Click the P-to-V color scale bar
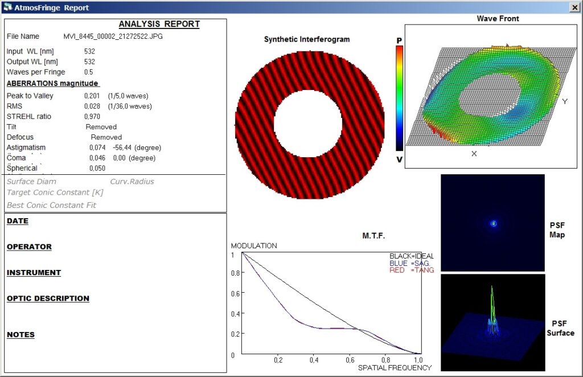 coord(400,98)
